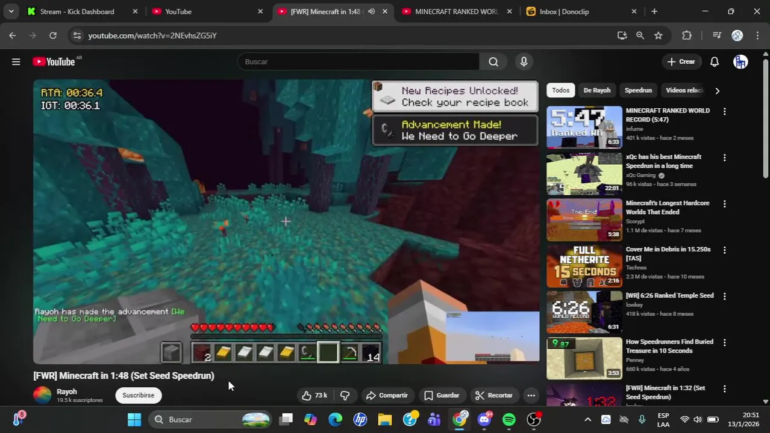Expand the hidden system tray icons chevron
This screenshot has width=770, height=433.
[x=587, y=419]
